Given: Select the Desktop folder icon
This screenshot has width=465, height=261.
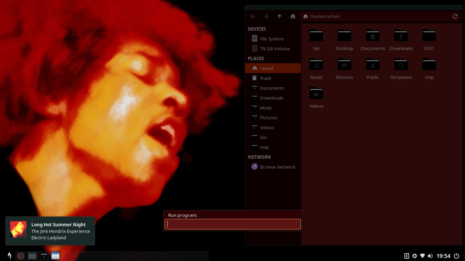Looking at the screenshot, I should pos(344,36).
